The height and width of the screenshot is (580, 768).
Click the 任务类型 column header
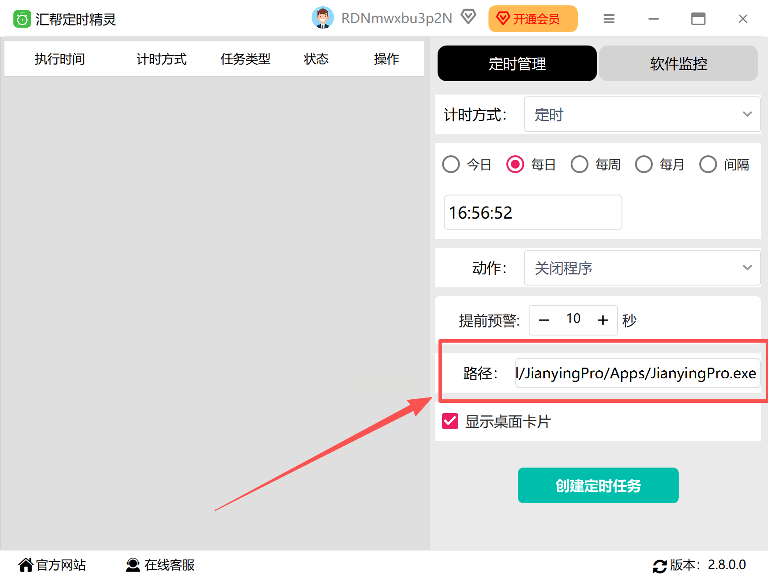click(246, 59)
